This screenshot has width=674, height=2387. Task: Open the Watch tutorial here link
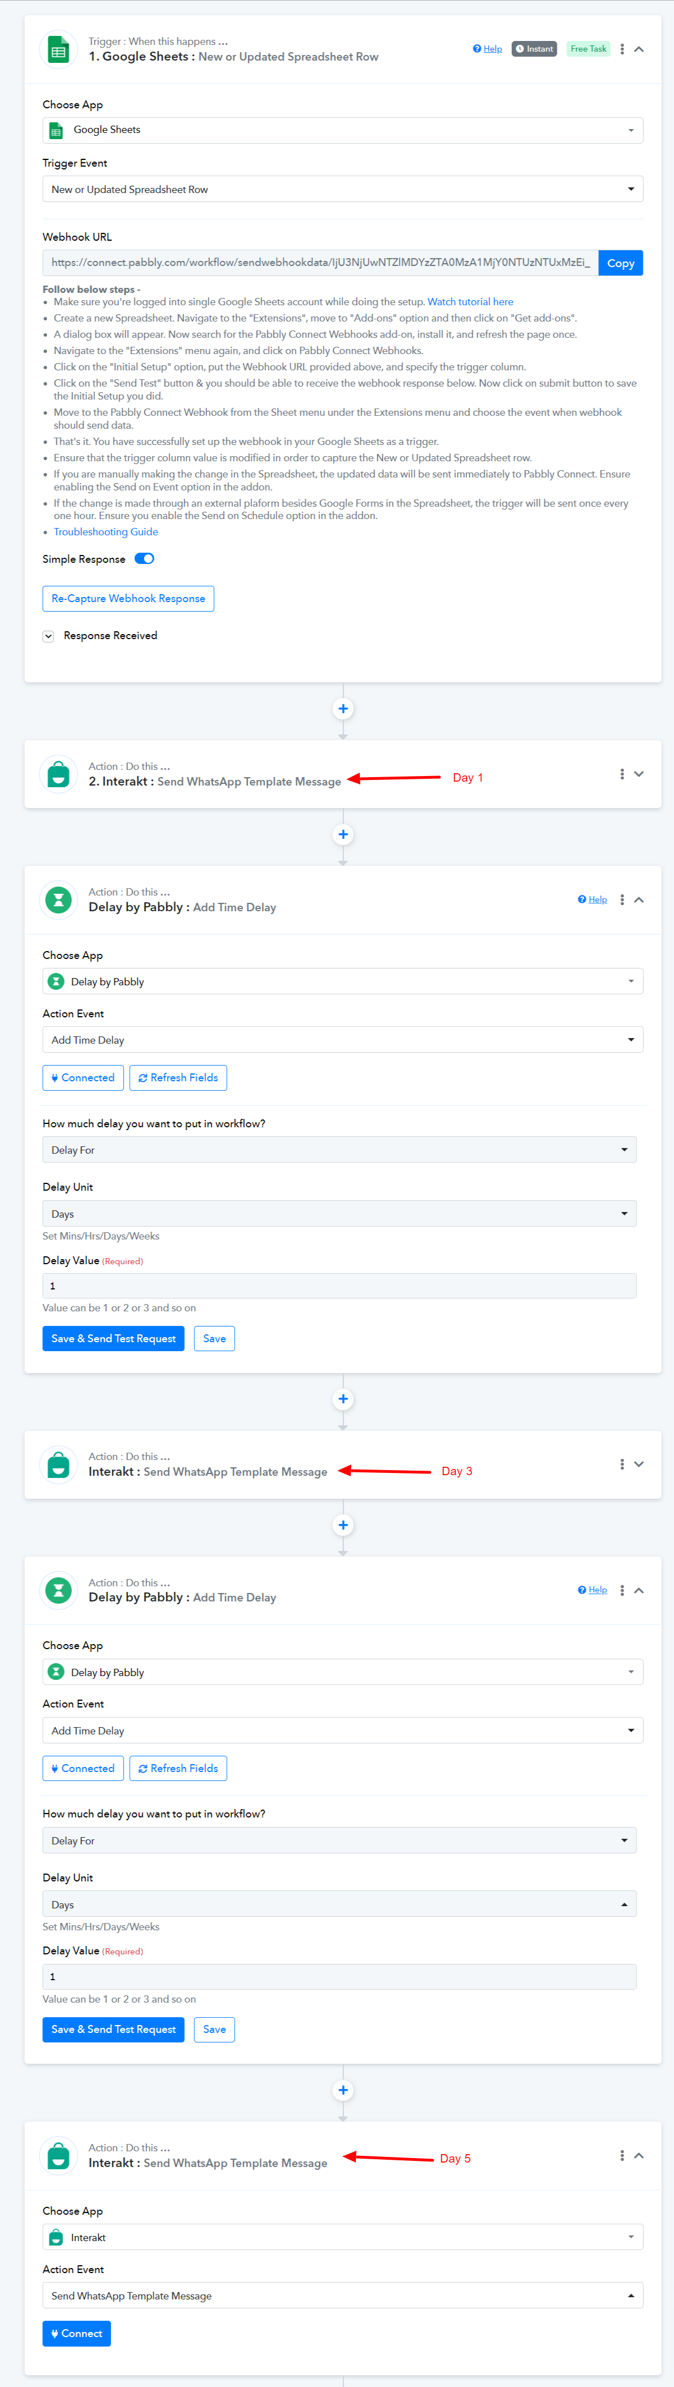470,302
